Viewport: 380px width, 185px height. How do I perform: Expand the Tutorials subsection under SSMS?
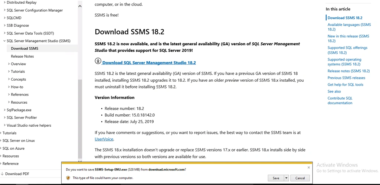9,72
